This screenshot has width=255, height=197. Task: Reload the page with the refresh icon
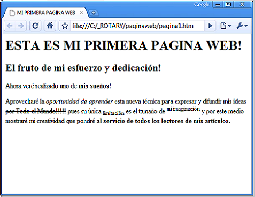tap(35, 26)
